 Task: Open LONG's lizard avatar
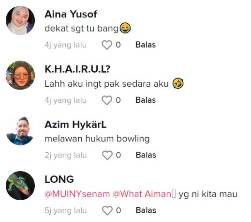click(20, 186)
